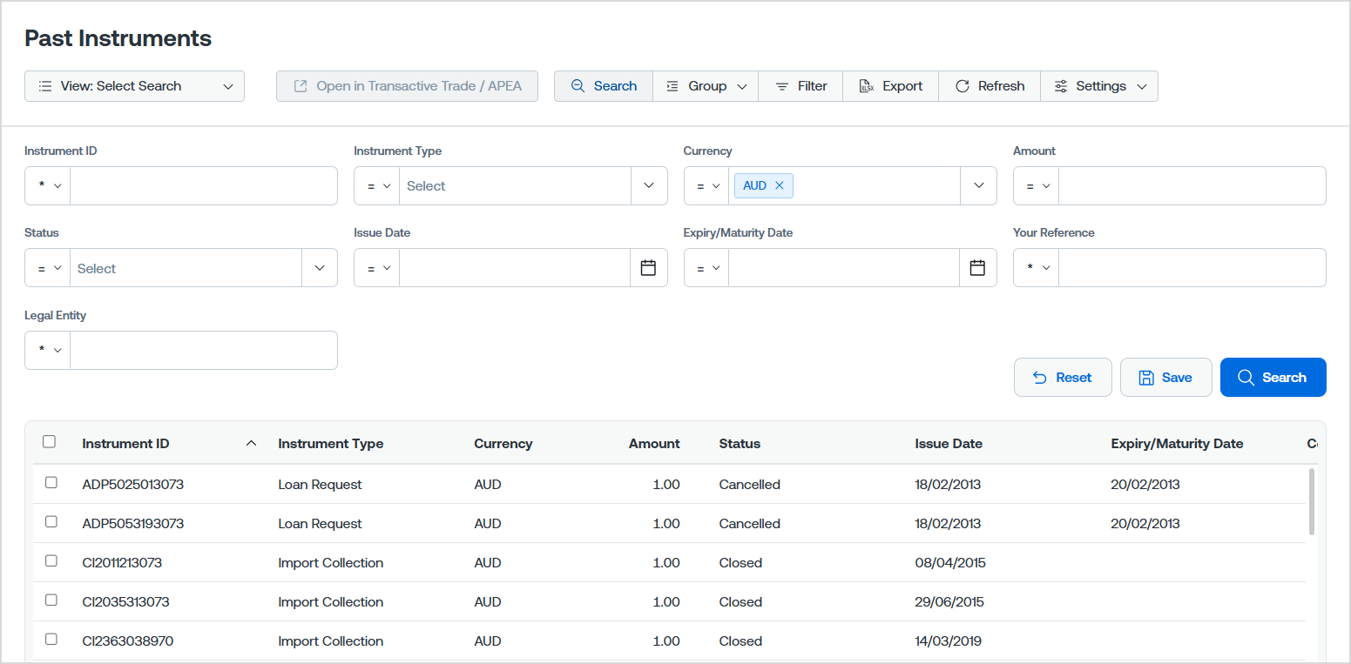Image resolution: width=1351 pixels, height=664 pixels.
Task: Click the Issue Date column header
Action: 949,443
